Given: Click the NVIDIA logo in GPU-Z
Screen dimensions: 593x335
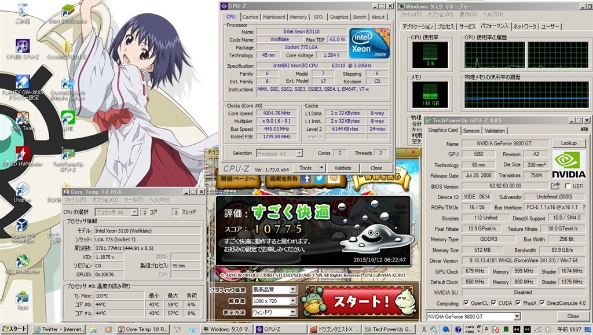Looking at the screenshot, I should point(569,164).
